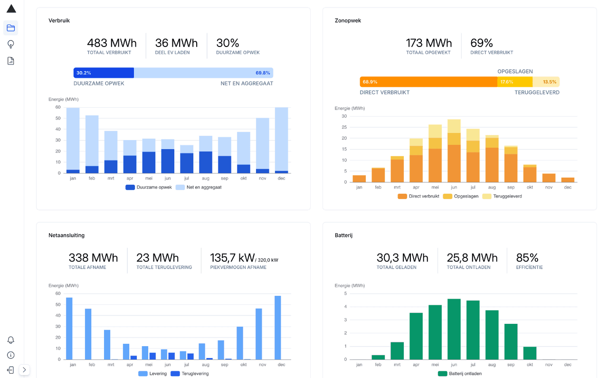Toggle Batterij ontladen legend item
This screenshot has height=378, width=608.
pos(459,374)
